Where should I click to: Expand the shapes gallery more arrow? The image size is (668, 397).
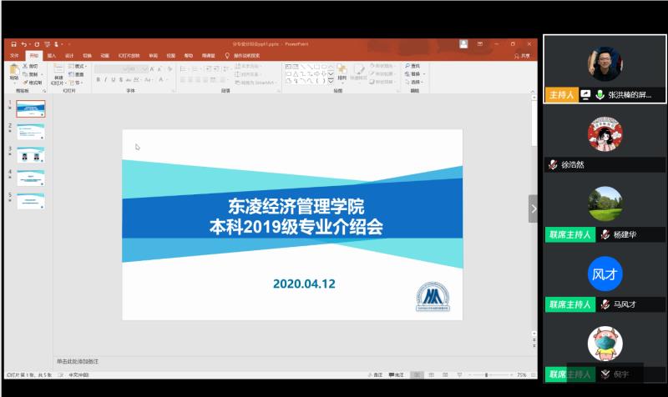[331, 83]
